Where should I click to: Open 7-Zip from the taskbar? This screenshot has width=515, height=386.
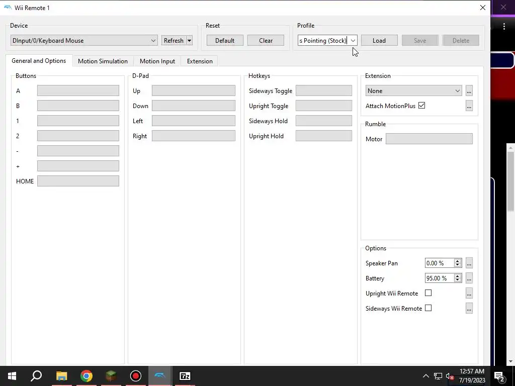click(x=185, y=376)
